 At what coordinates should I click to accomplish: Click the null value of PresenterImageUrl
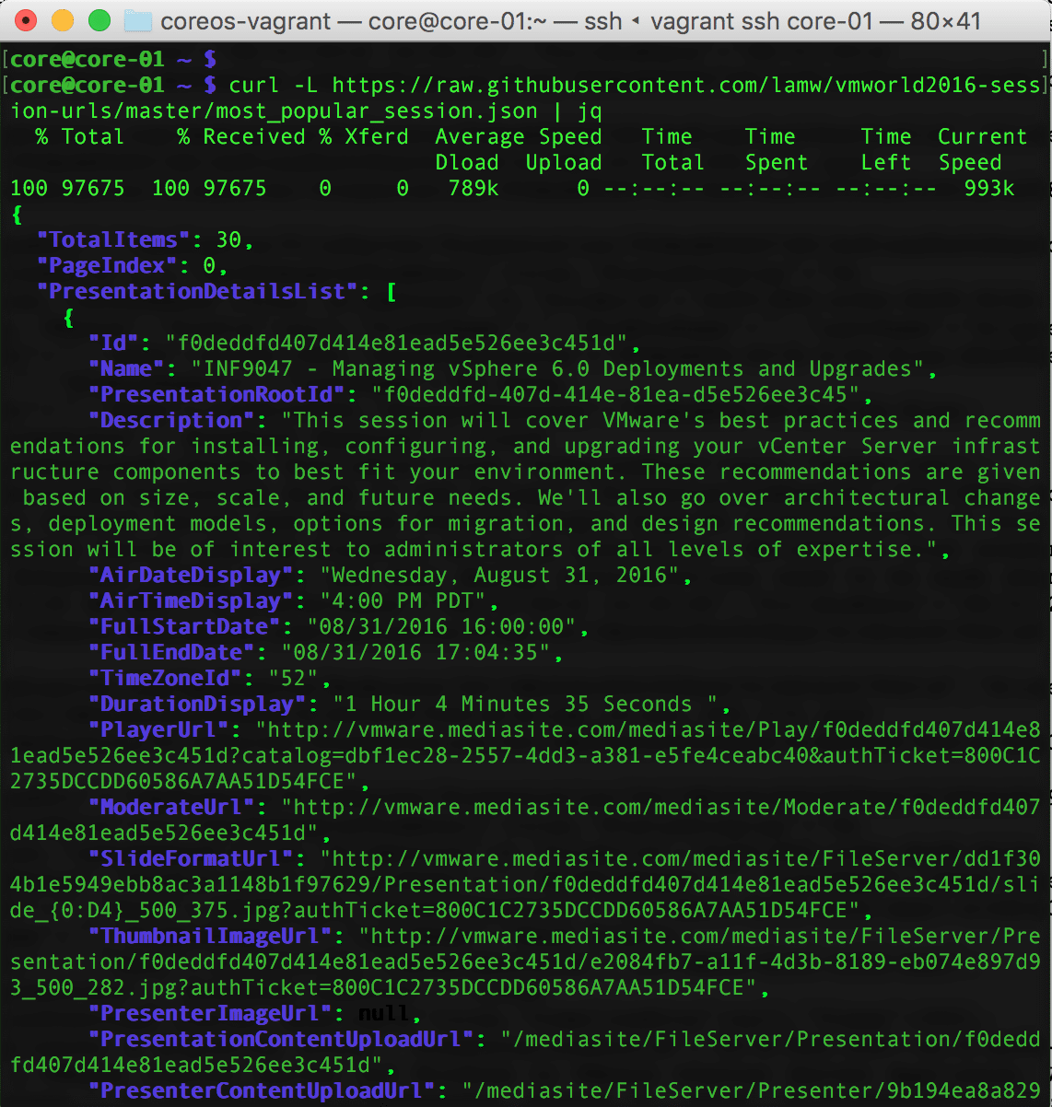click(384, 1014)
